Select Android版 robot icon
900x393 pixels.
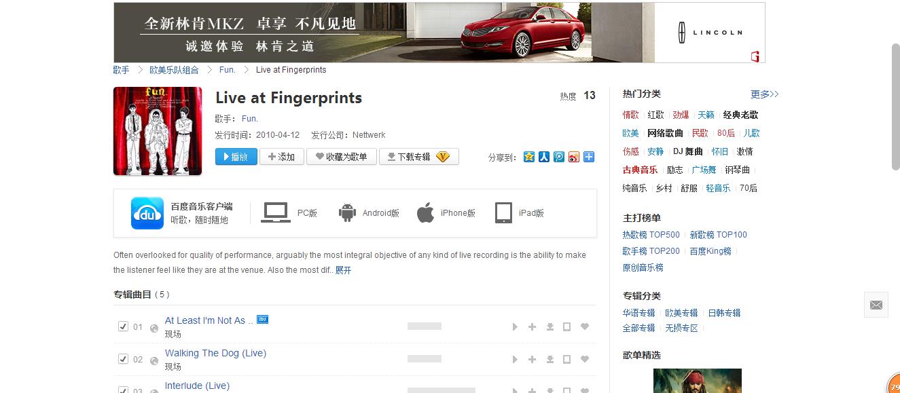tap(347, 213)
